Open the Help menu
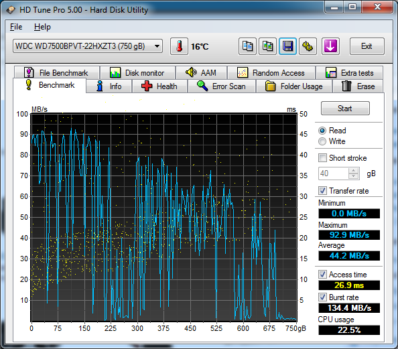The image size is (398, 349). tap(42, 27)
